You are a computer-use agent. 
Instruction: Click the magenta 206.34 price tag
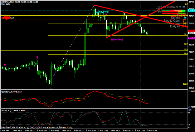tap(192, 38)
